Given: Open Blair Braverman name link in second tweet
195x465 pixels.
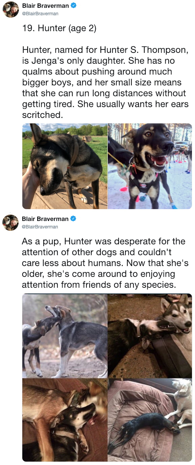Looking at the screenshot, I should [x=45, y=219].
